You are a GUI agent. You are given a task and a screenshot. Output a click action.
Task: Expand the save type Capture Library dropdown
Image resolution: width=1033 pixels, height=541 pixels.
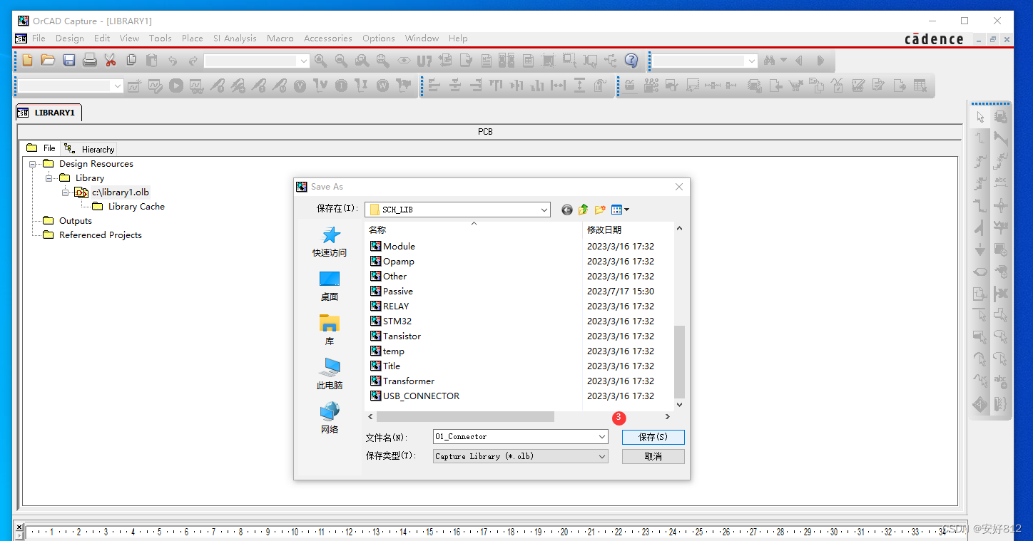601,456
